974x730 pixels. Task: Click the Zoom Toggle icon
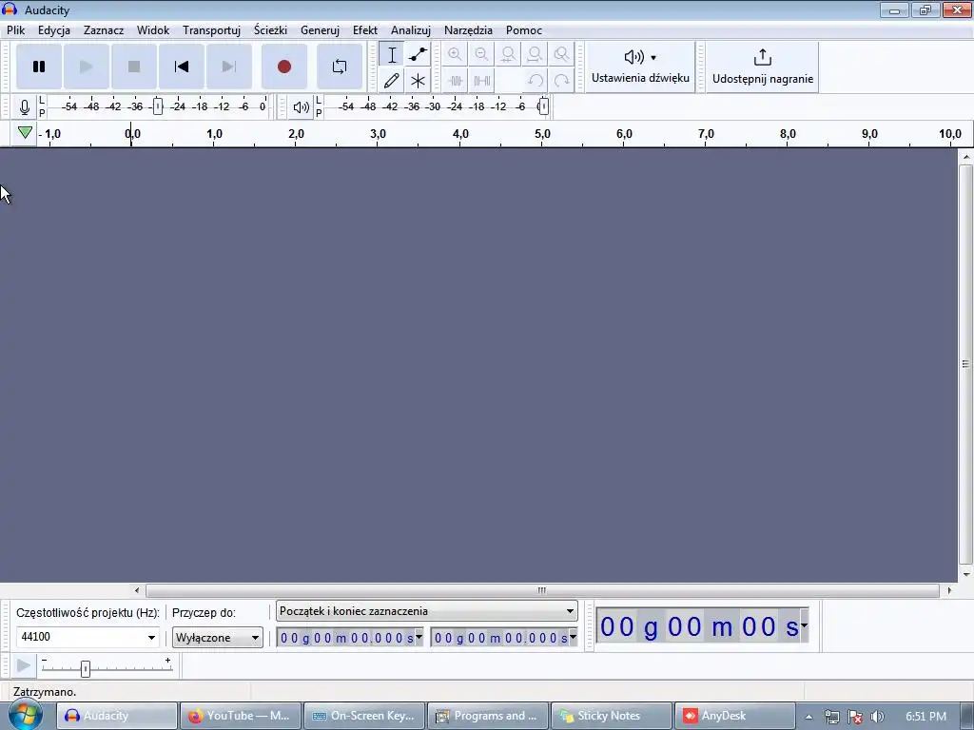point(561,54)
